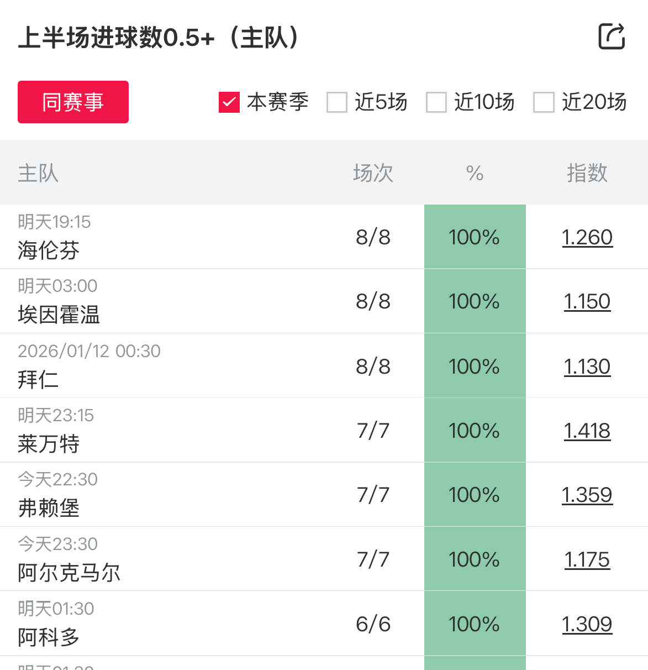Sort by the % column header
This screenshot has height=670, width=648.
coord(475,173)
